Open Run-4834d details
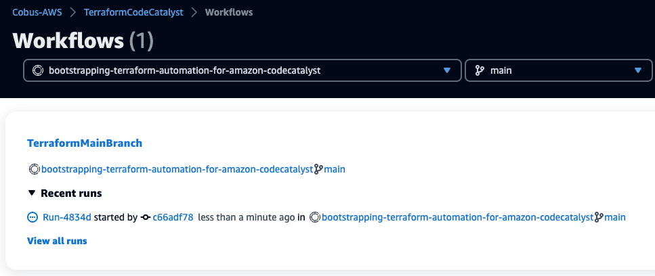The width and height of the screenshot is (655, 276). pos(67,217)
